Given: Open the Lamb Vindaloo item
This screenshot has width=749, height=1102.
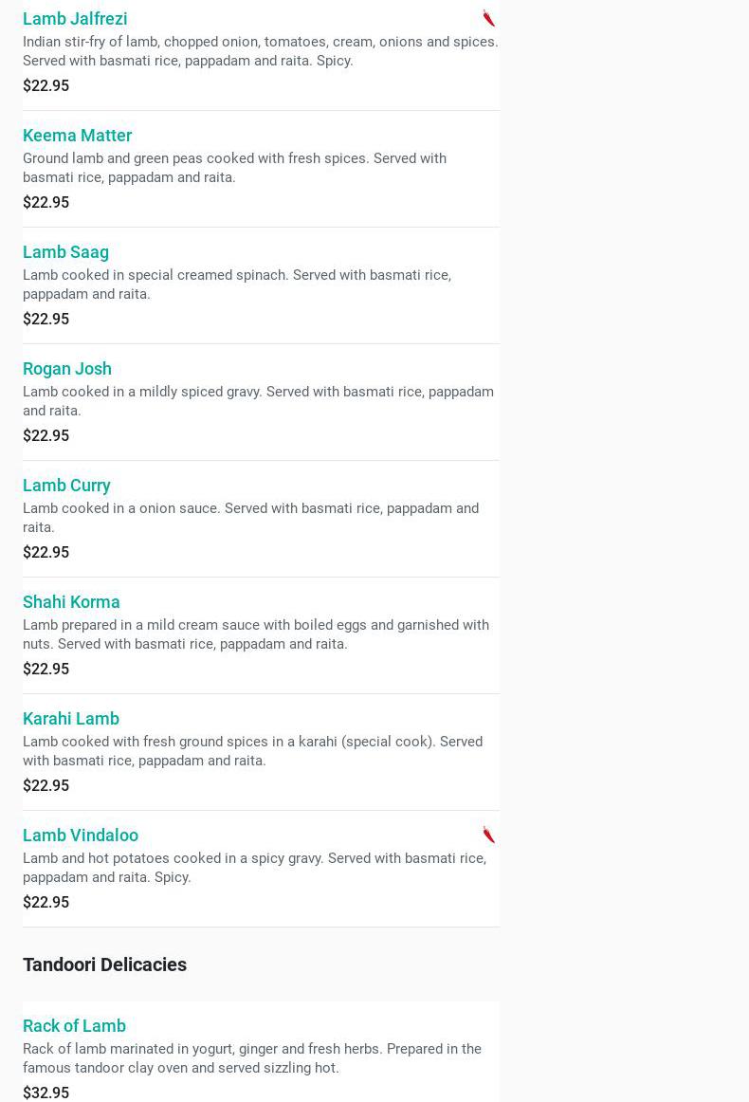Looking at the screenshot, I should (81, 835).
